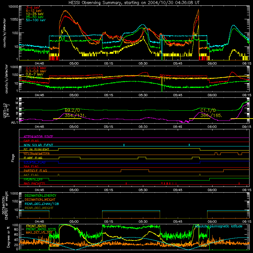Click the AAZ_FLAG label
253x253 pixels.
(31, 175)
